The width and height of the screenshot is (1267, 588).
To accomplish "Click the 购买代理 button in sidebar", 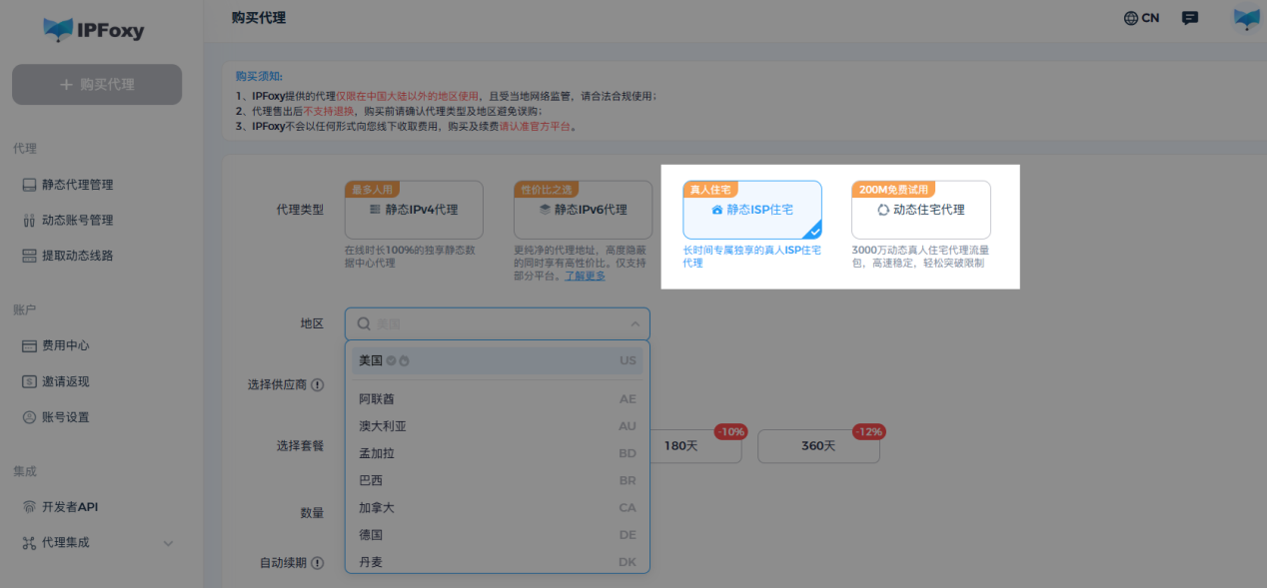I will click(x=97, y=85).
